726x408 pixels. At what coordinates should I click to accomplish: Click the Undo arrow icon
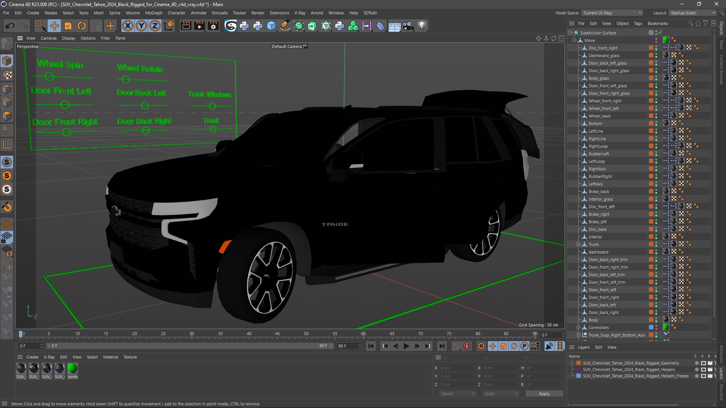tap(10, 26)
